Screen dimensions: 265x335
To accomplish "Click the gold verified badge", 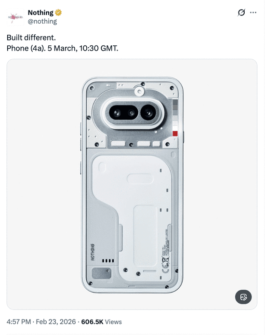I will (58, 13).
